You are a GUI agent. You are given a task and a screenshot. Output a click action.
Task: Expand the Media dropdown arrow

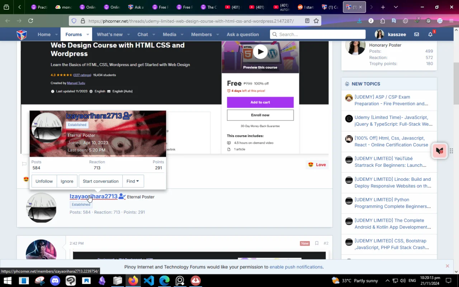click(x=182, y=34)
